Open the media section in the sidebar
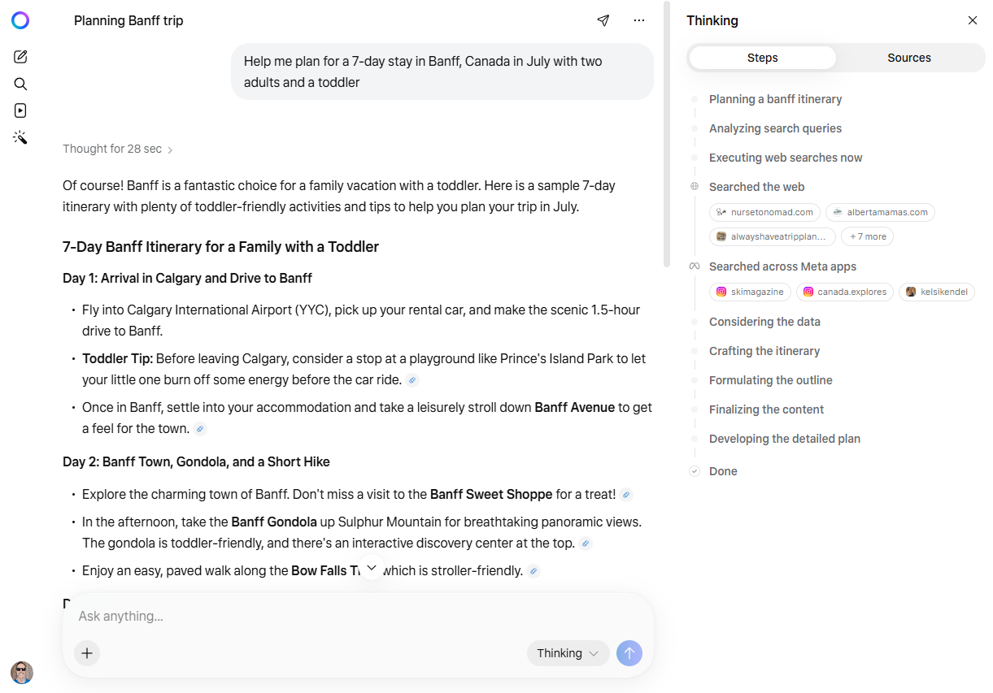This screenshot has width=993, height=693. 20,110
